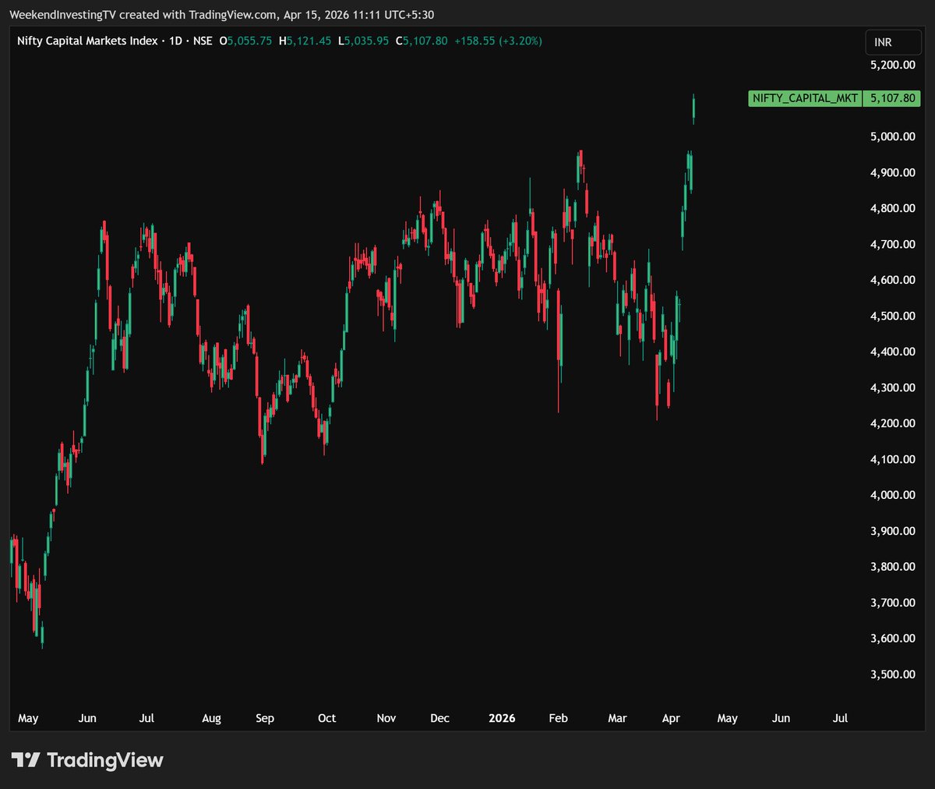Click the 4,500.00 price axis label
Viewport: 935px width, 789px height.
tap(893, 316)
